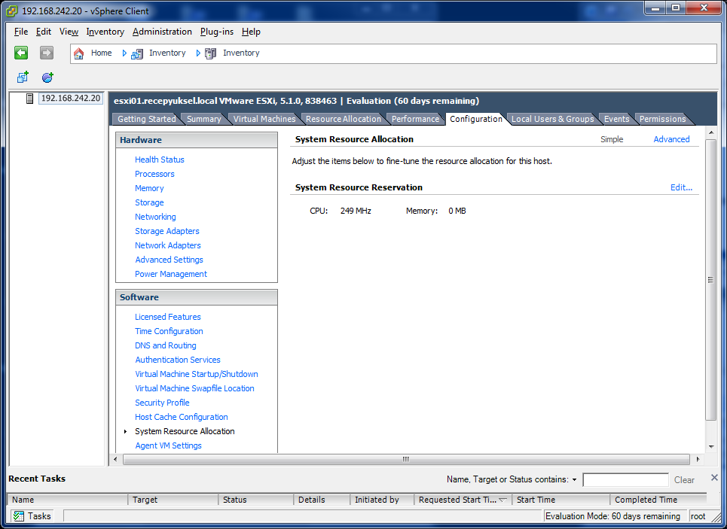Open the Advanced resource allocation view
The height and width of the screenshot is (529, 727).
click(x=671, y=139)
